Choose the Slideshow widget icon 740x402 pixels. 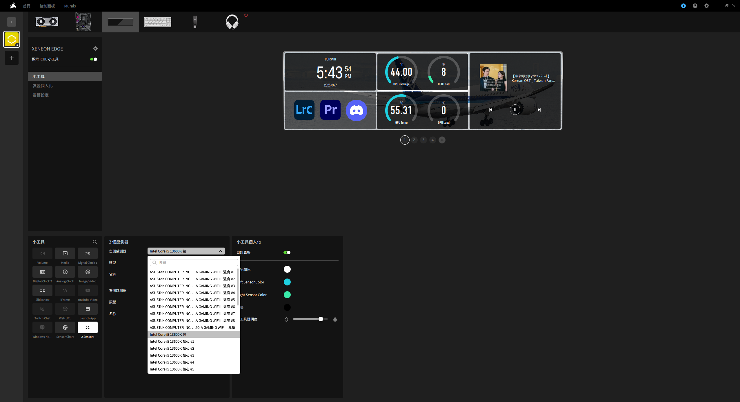(x=42, y=290)
